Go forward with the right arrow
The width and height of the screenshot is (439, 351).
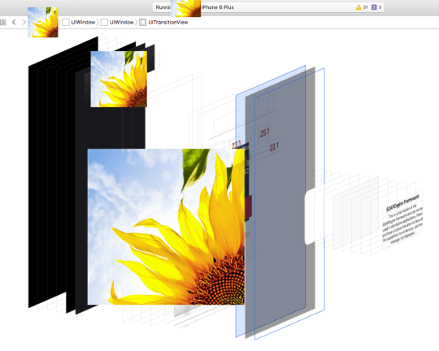[24, 22]
